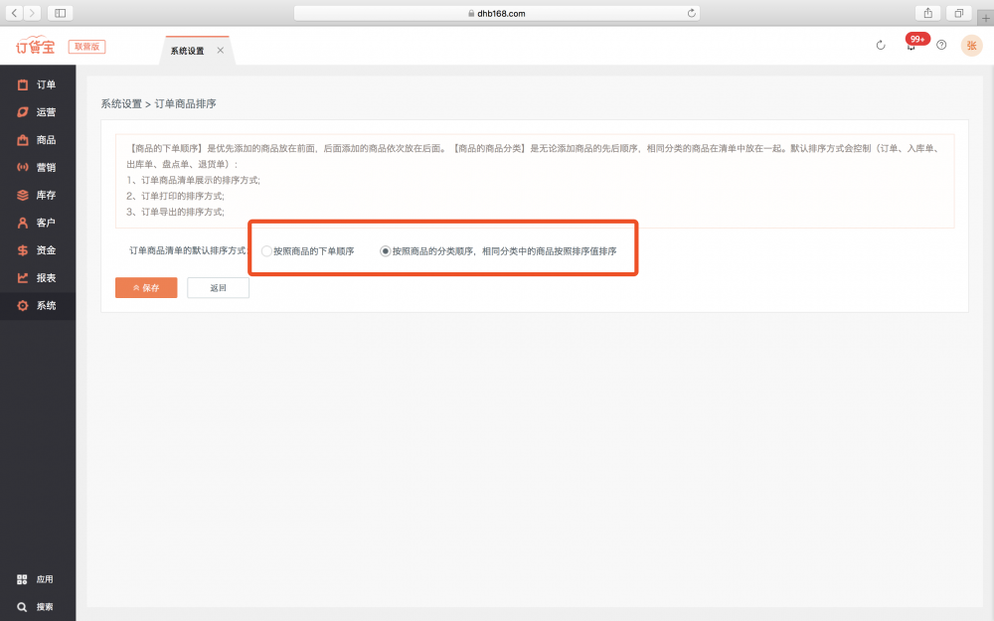Select 按照商品的分类顺序 radio option
The width and height of the screenshot is (994, 621).
pyautogui.click(x=386, y=251)
